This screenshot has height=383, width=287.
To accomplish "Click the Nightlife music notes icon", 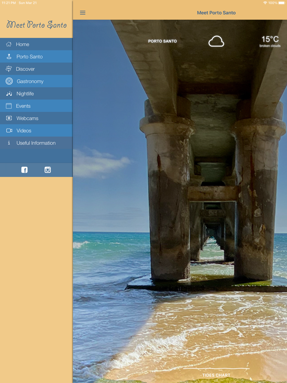I will pos(9,94).
